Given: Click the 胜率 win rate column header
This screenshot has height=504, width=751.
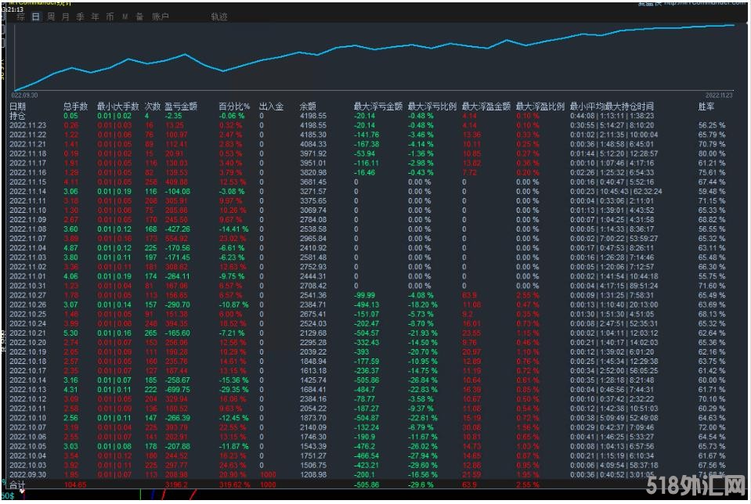Looking at the screenshot, I should 706,106.
